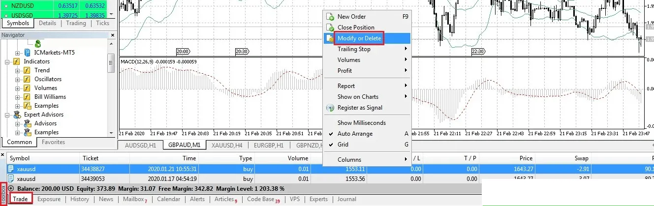654x206 pixels.
Task: Click the time 2020.01.21 10:55:31
Action: (172, 168)
